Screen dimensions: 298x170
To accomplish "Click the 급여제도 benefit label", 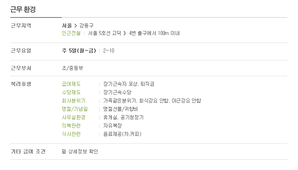I will pos(71,84).
